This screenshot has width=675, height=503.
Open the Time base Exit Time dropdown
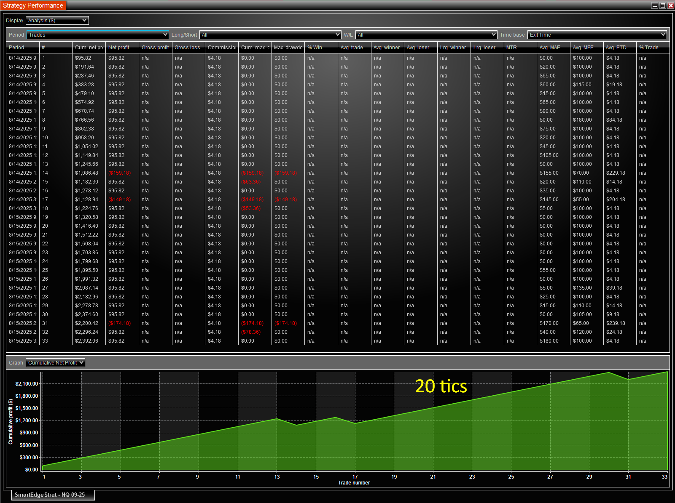coord(597,35)
